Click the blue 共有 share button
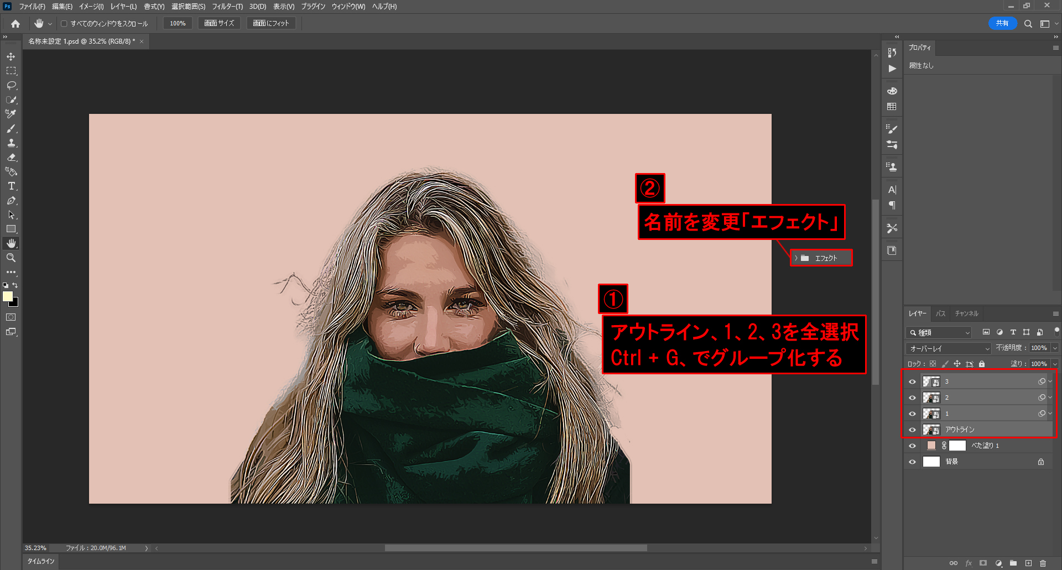The height and width of the screenshot is (570, 1062). (x=1002, y=23)
